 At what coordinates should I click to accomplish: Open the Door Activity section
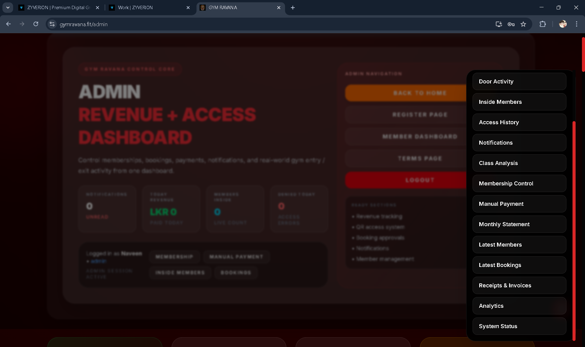(519, 81)
